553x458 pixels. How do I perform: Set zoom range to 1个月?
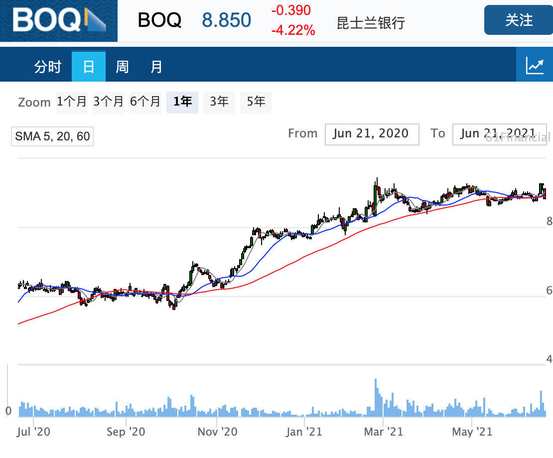point(72,102)
